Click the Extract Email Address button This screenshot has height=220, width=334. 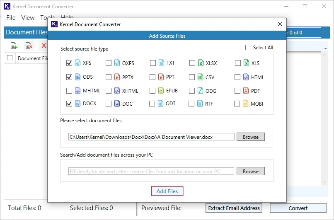point(234,208)
